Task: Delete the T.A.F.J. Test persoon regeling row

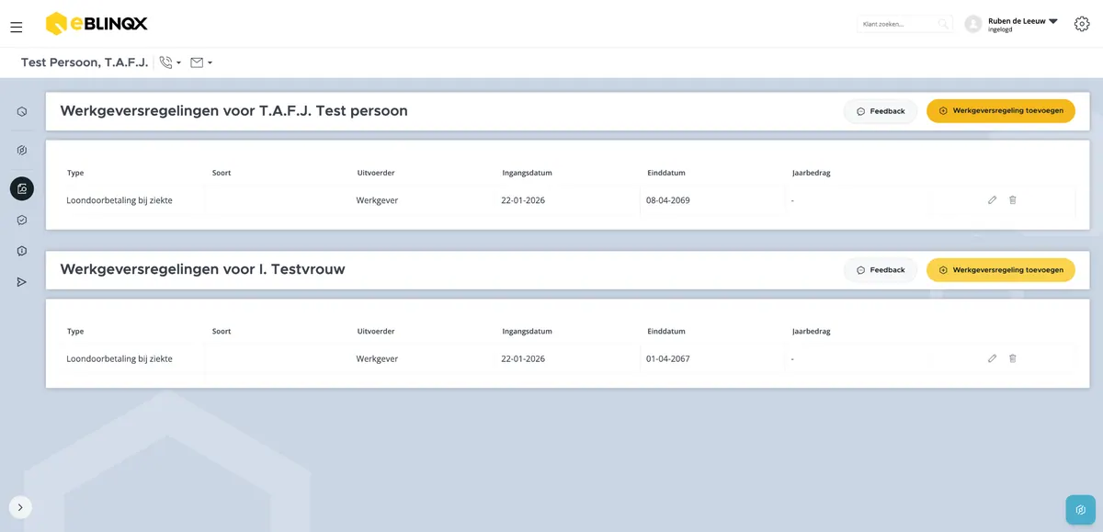Action: pos(1013,199)
